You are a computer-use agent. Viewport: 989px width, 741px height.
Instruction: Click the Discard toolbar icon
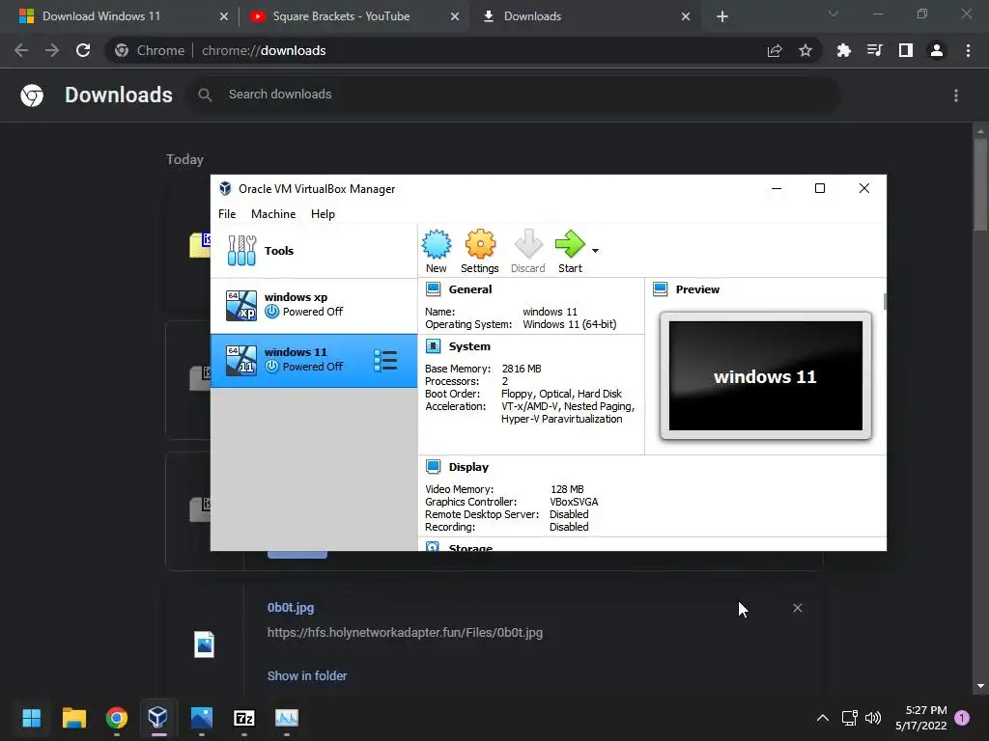528,252
